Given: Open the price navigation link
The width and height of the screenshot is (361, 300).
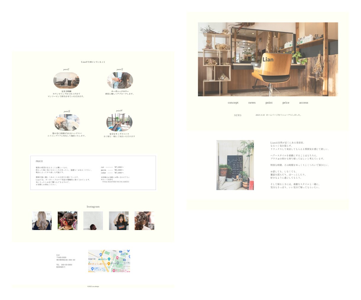Looking at the screenshot, I should [x=286, y=103].
